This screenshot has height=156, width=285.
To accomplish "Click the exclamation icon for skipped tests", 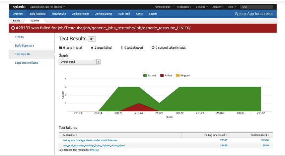I will (x=122, y=48).
